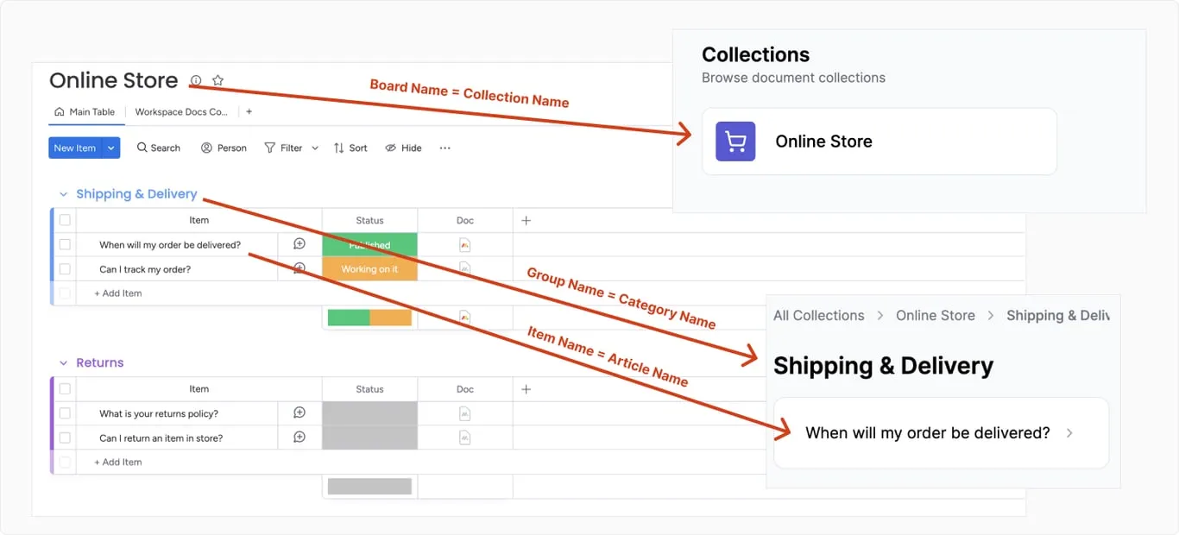The height and width of the screenshot is (535, 1179).
Task: Open the Person filter
Action: (224, 148)
